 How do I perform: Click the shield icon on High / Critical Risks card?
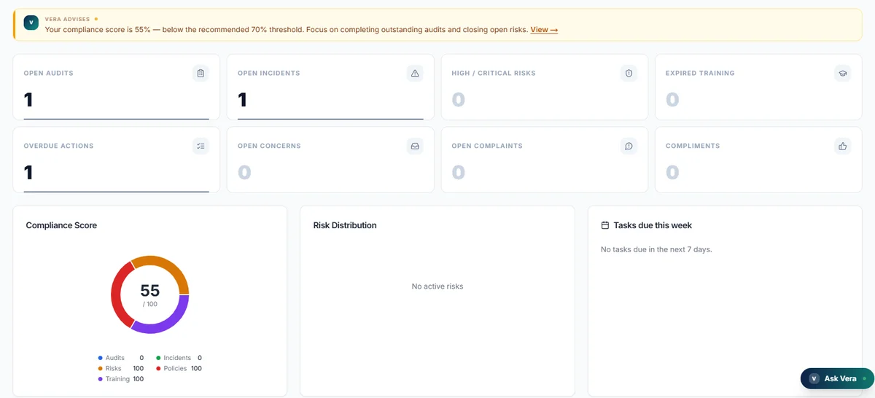point(629,73)
